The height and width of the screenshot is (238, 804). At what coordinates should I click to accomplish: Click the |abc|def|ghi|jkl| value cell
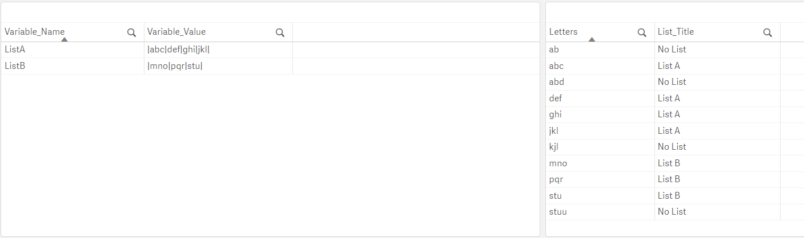click(x=178, y=50)
